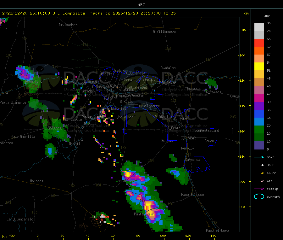Click the 'Carmensa' map label

coord(192,160)
